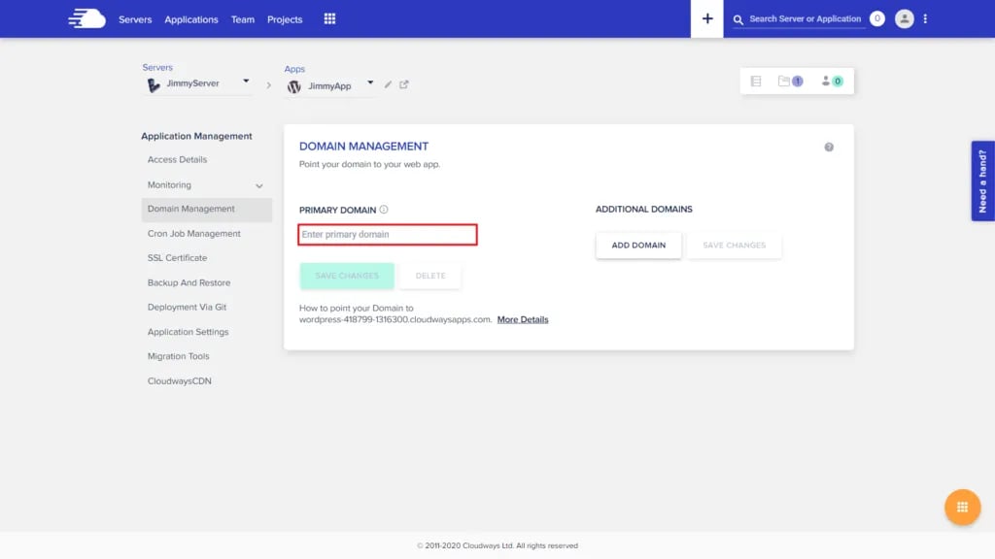This screenshot has width=995, height=559.
Task: Click the JimmyServer name text
Action: tap(192, 83)
